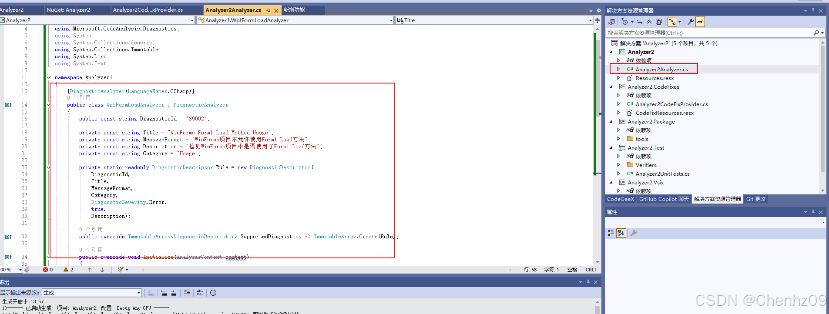The image size is (829, 314).
Task: Select CodeFixResources.resx in the tree
Action: [x=665, y=113]
